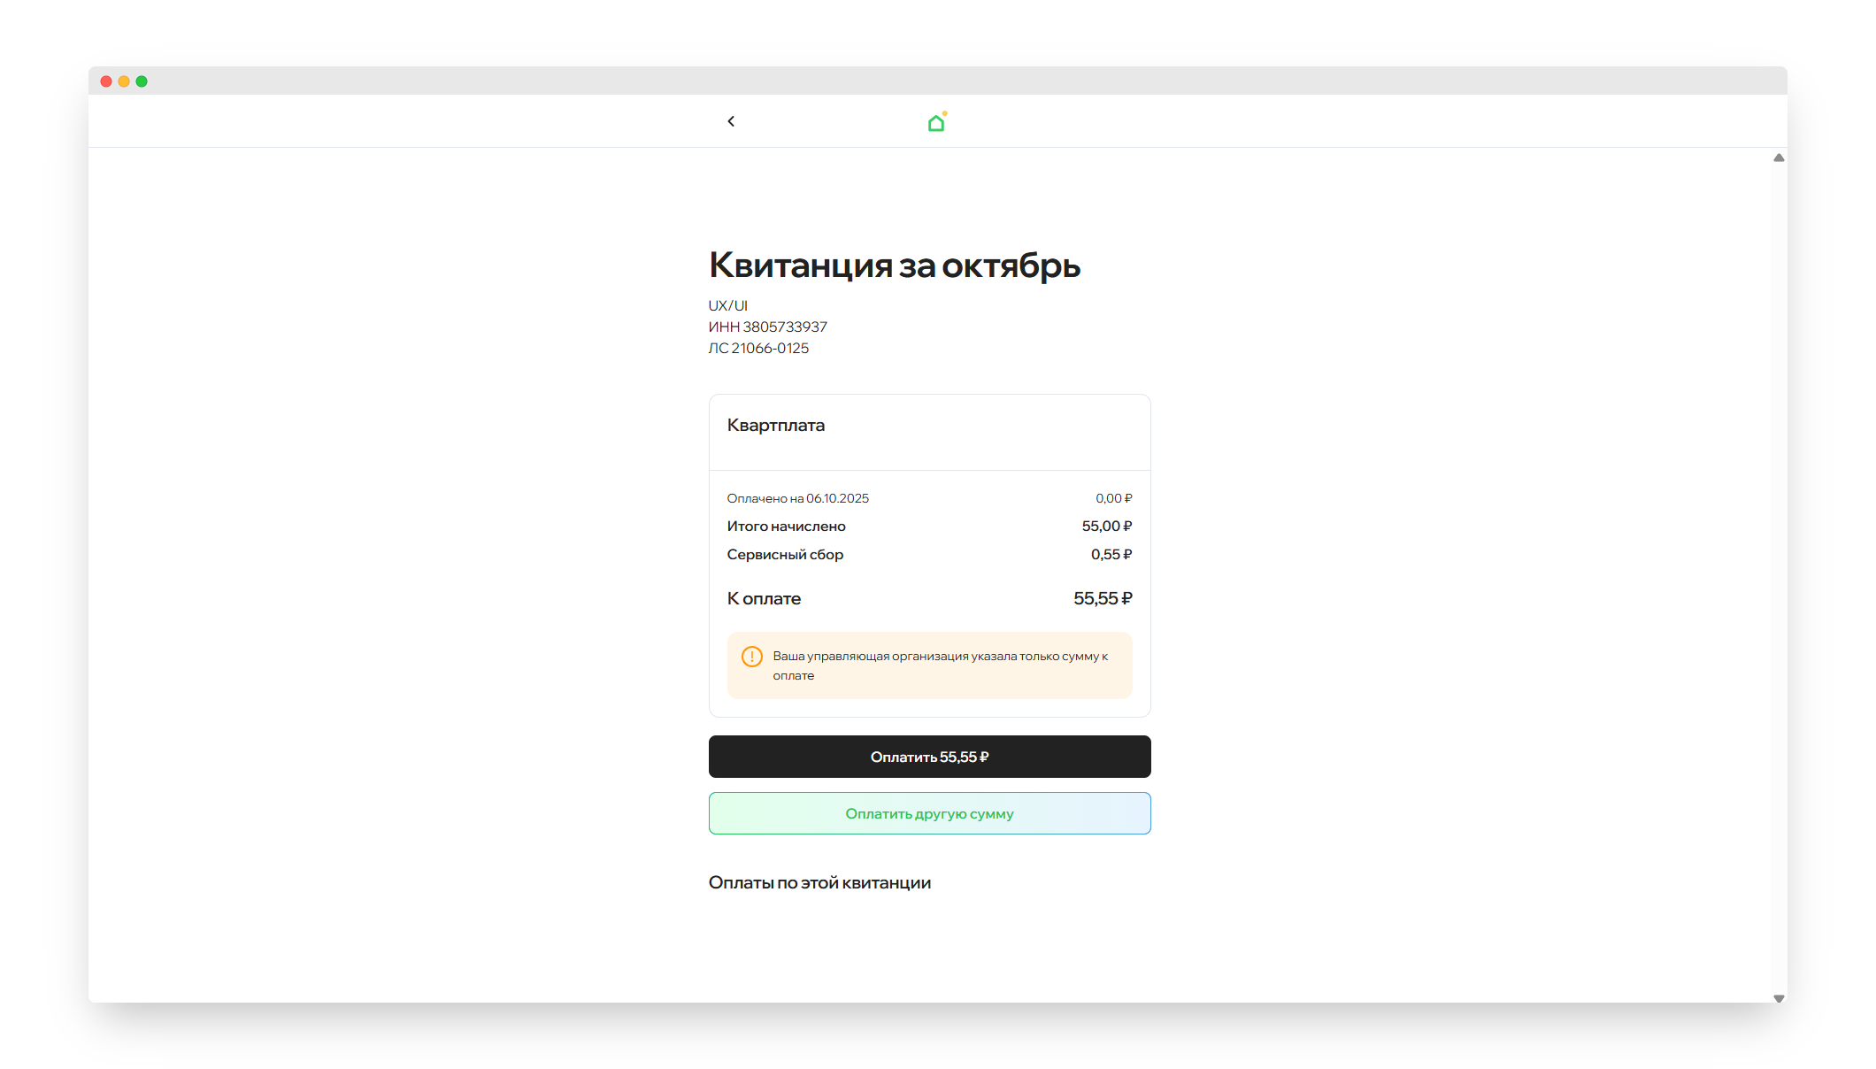Select the Оплачено на 06.10.2025 row

point(798,498)
